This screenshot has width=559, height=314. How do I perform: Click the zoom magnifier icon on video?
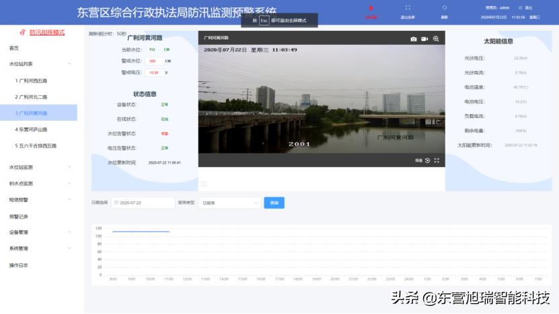[x=436, y=39]
